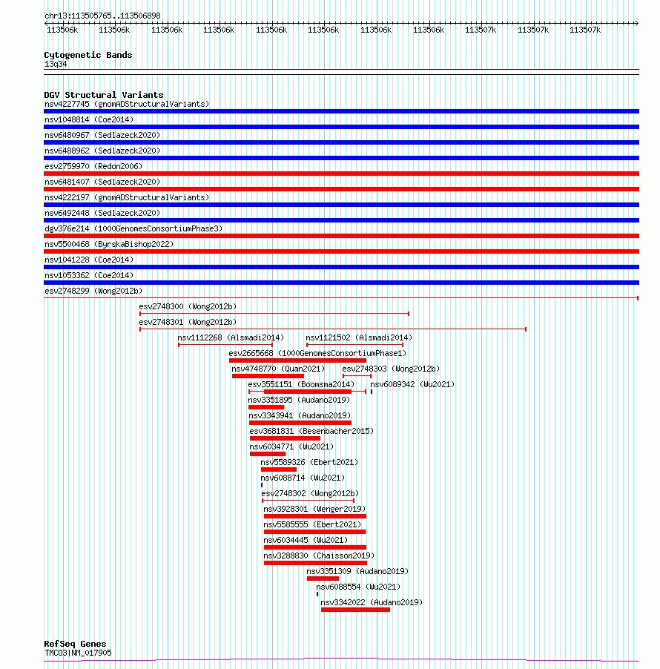The image size is (660, 669).
Task: Click the red bar below nsv3351309 label
Action: pyautogui.click(x=323, y=579)
